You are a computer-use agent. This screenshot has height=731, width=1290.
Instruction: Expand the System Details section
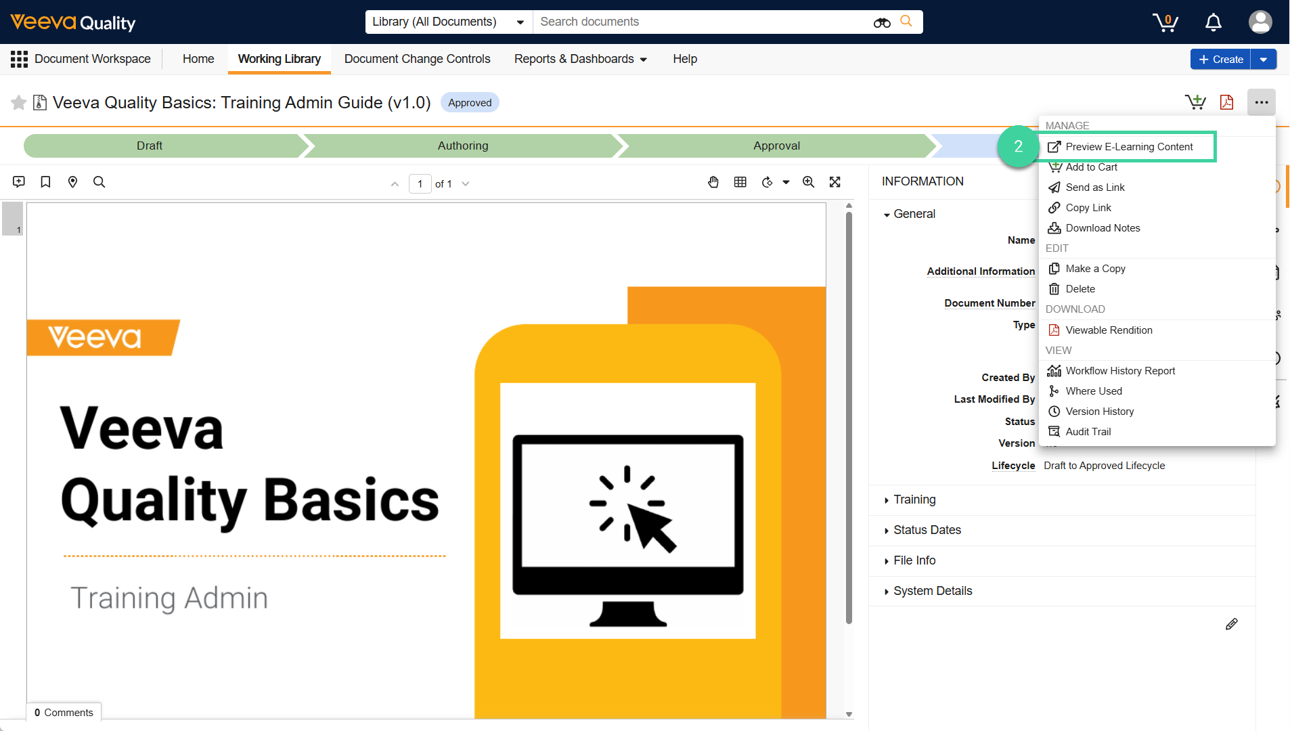point(928,591)
